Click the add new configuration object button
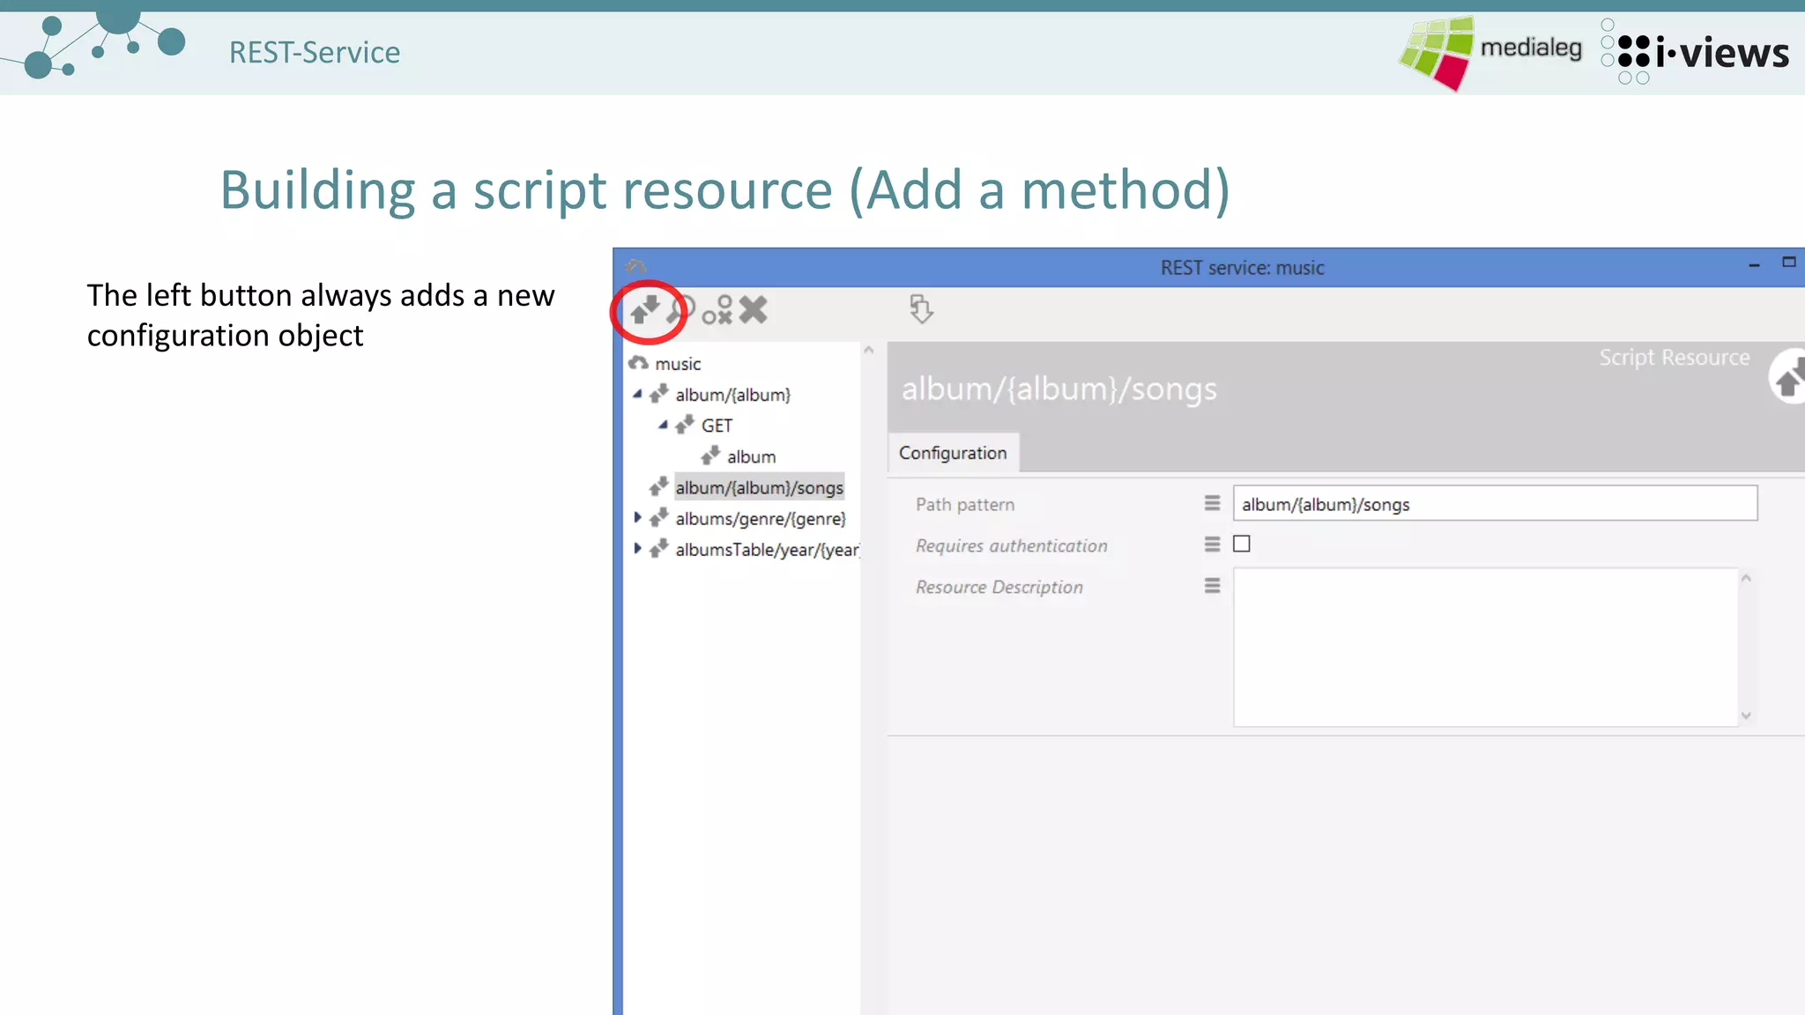The image size is (1805, 1015). pos(645,310)
